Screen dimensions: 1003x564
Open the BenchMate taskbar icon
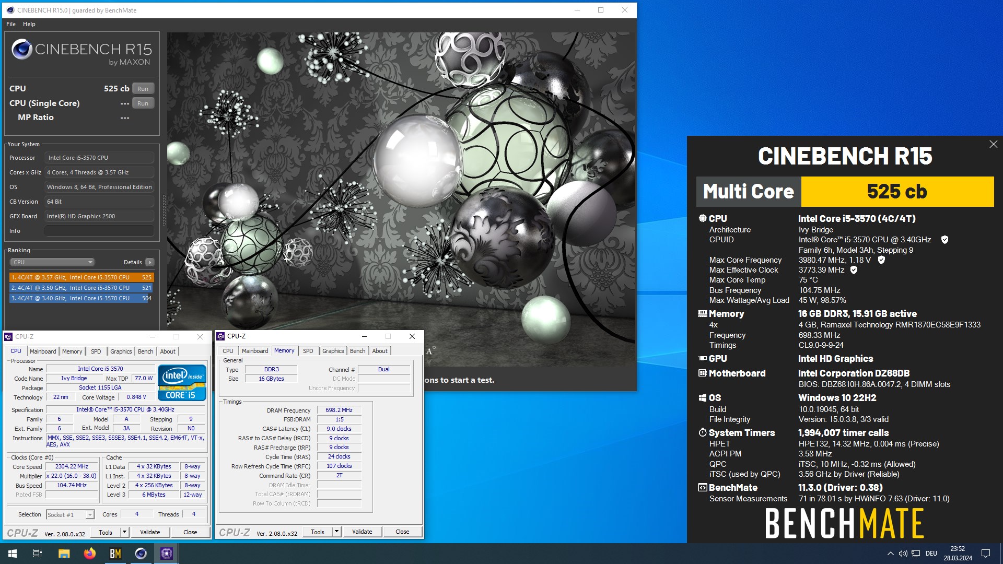[115, 554]
